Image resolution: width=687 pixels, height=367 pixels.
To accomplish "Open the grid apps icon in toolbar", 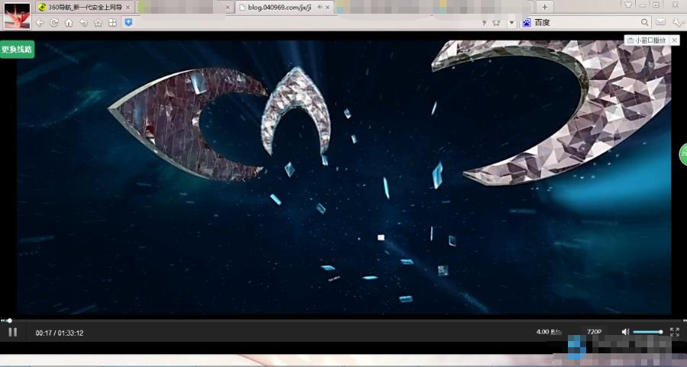I will 112,23.
